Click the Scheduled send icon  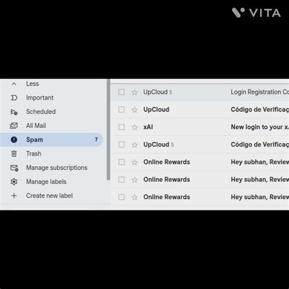14,112
